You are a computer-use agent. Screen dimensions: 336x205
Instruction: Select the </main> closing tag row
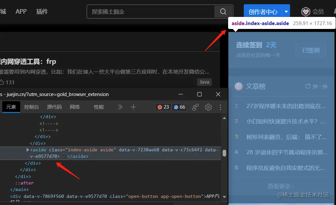(19, 190)
